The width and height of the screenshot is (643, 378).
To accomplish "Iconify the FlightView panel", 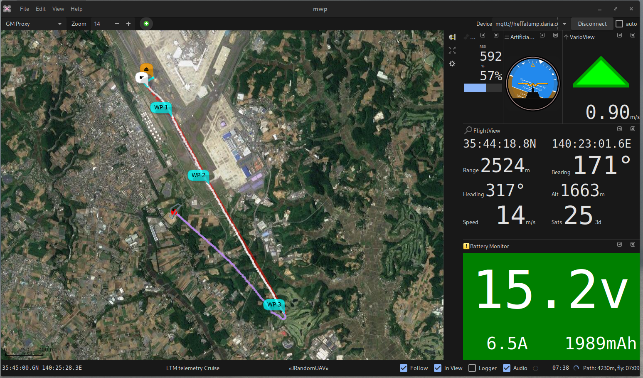I will point(619,129).
